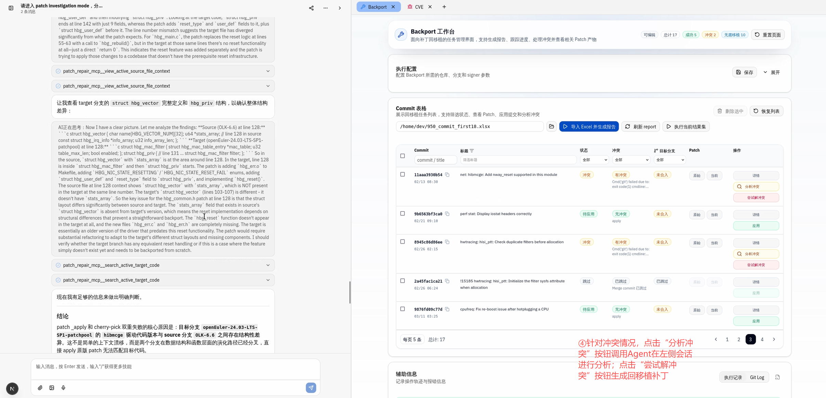The width and height of the screenshot is (826, 398).
Task: Toggle the select-all header checkbox
Action: coord(402,156)
